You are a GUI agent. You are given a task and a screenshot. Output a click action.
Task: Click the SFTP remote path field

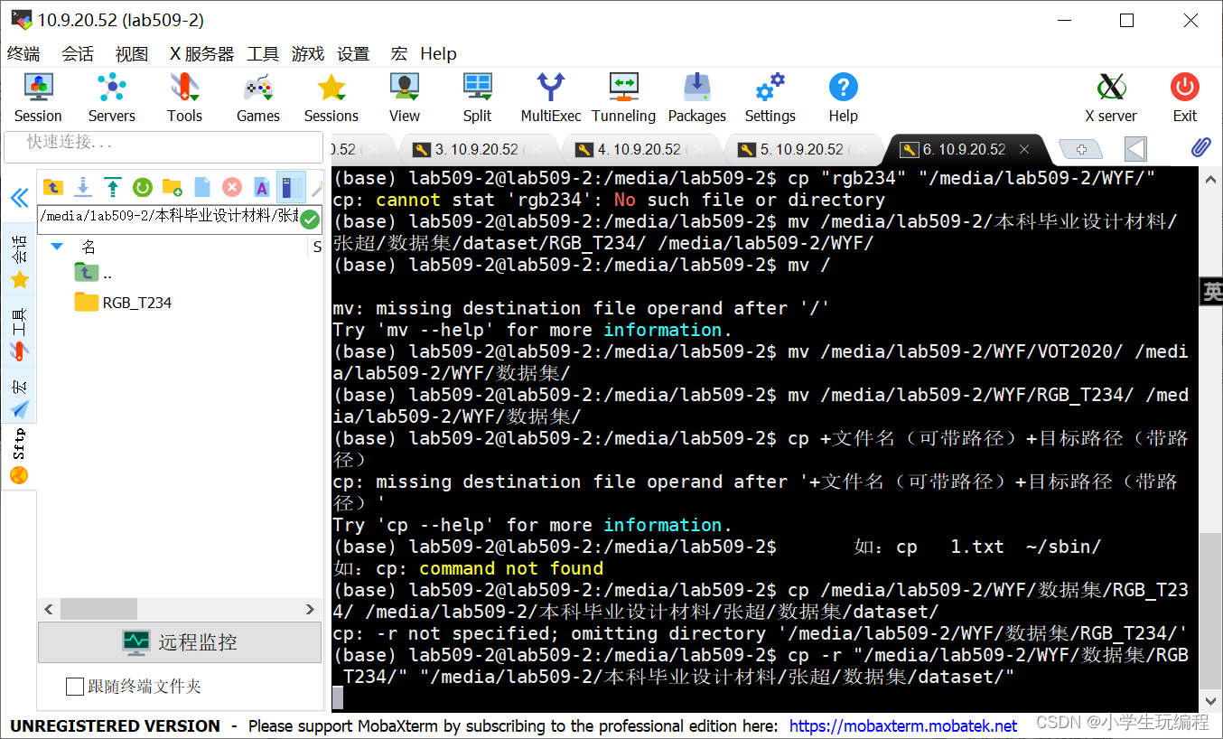pyautogui.click(x=169, y=219)
